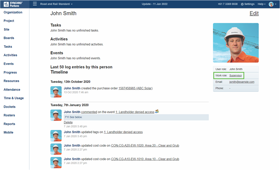Open Boards in the sidebar
The image size is (280, 170).
click(9, 38)
